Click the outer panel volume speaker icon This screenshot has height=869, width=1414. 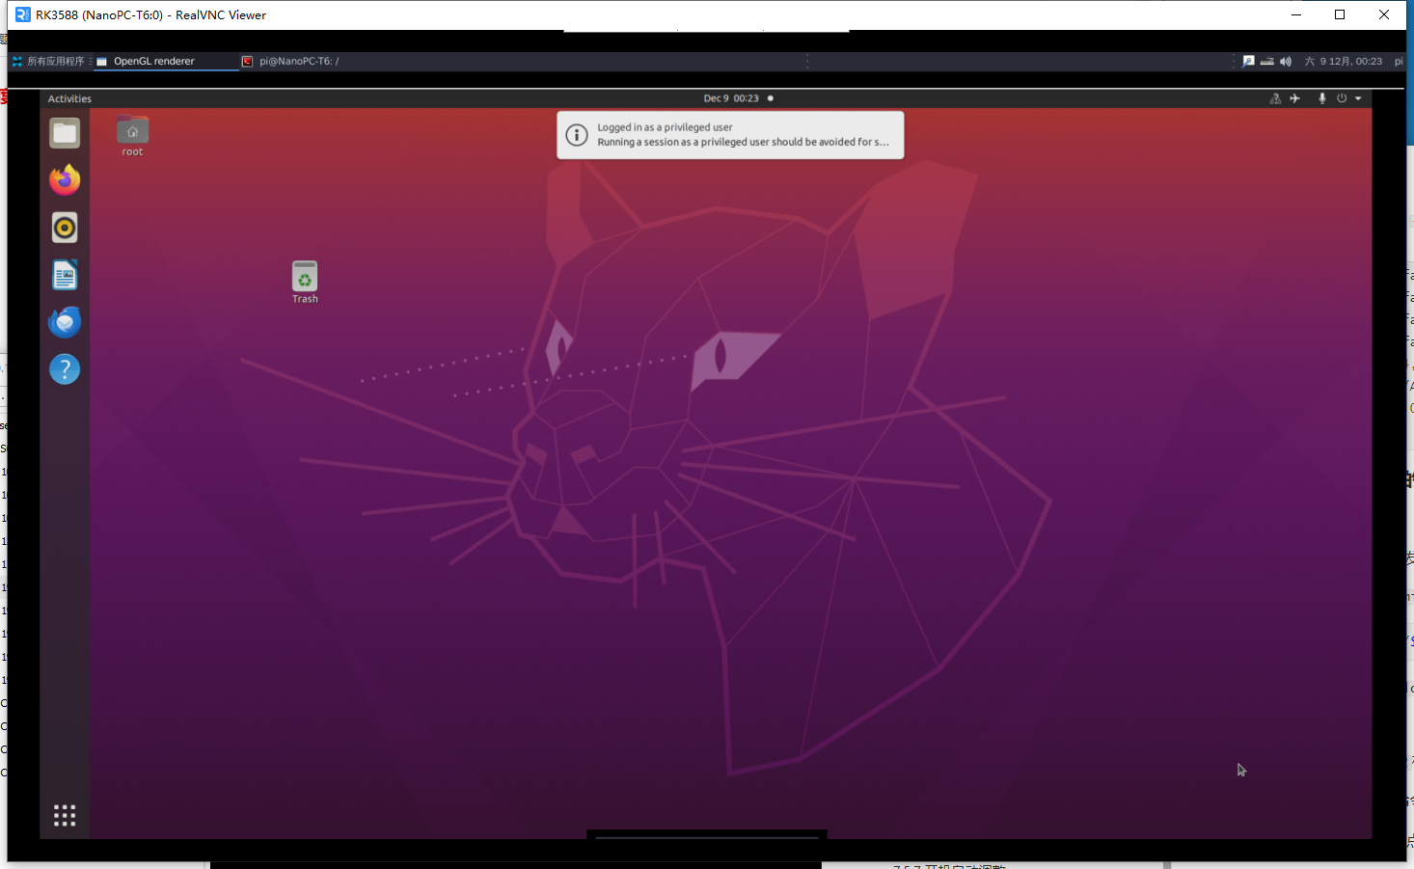coord(1286,61)
